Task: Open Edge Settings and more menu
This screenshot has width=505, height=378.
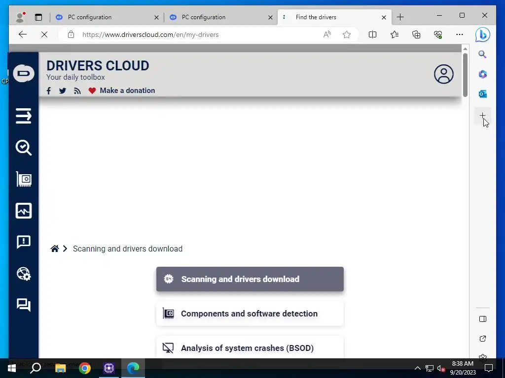Action: pos(460,34)
